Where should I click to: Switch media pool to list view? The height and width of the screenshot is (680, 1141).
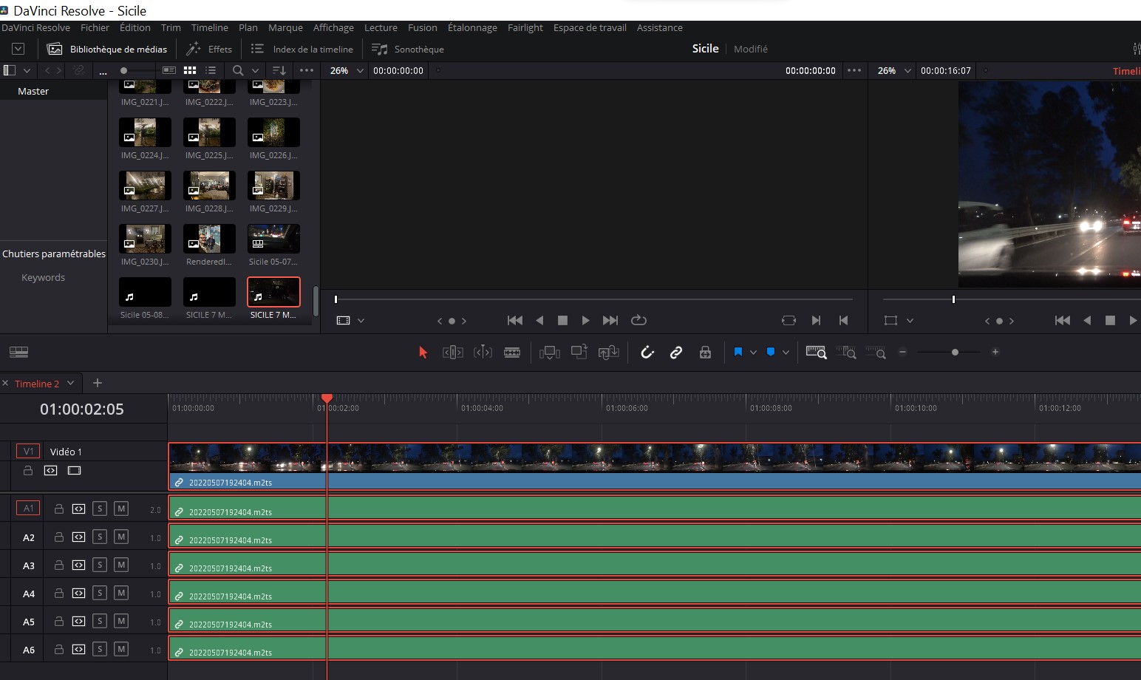(x=211, y=70)
